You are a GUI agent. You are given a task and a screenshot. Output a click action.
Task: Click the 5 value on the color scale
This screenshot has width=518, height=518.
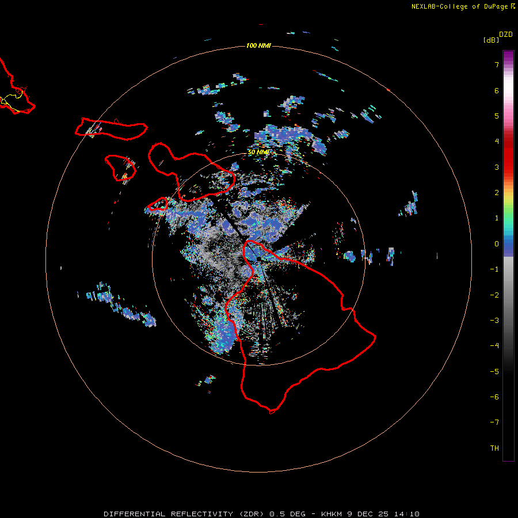coord(497,116)
